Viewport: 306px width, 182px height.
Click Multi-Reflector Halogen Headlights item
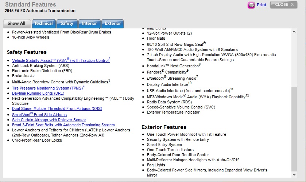193,160
